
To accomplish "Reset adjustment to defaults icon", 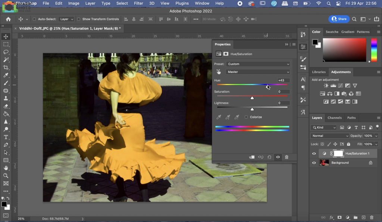I will (x=269, y=157).
